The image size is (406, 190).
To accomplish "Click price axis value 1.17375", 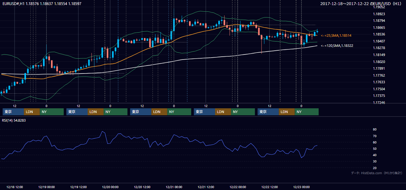I will 379,96.
